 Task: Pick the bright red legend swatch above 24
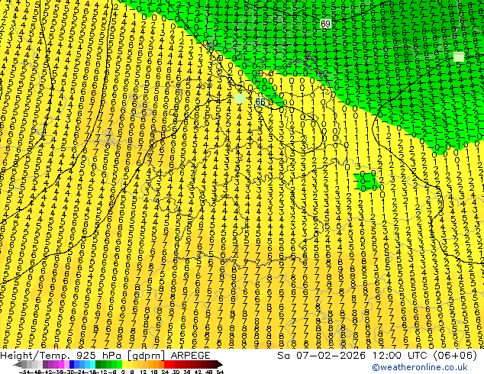tap(166, 364)
